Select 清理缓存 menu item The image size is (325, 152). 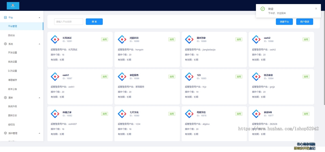(22, 80)
